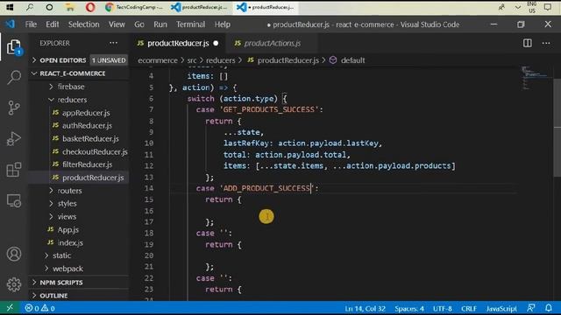Open appReducer.js in the explorer
Viewport: 561px width, 315px height.
pos(86,113)
